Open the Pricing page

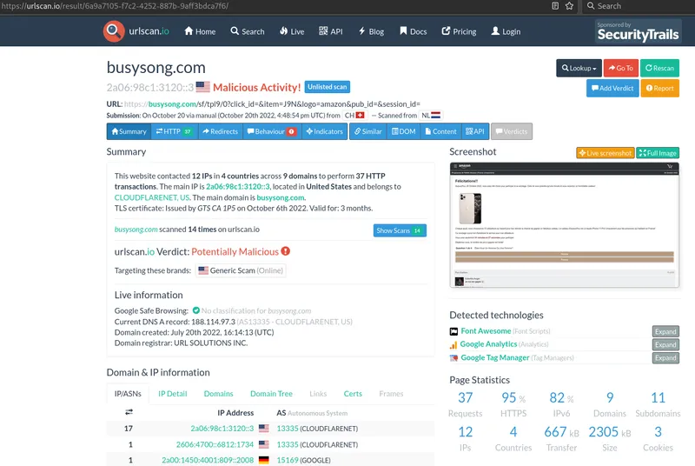pyautogui.click(x=459, y=31)
